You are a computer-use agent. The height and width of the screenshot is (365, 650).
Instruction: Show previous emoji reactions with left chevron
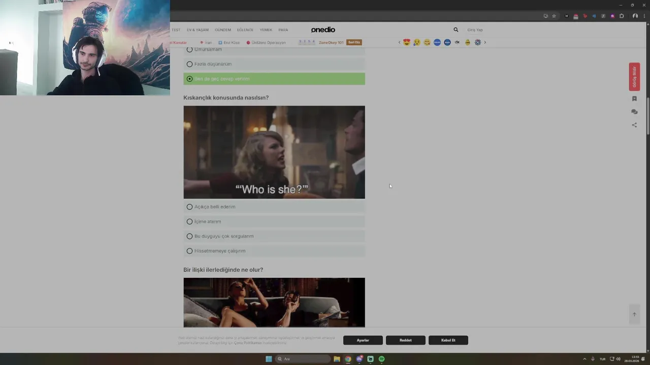(x=399, y=42)
